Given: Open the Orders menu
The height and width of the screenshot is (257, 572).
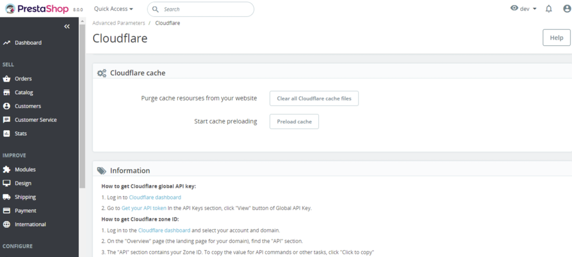Looking at the screenshot, I should [x=23, y=79].
